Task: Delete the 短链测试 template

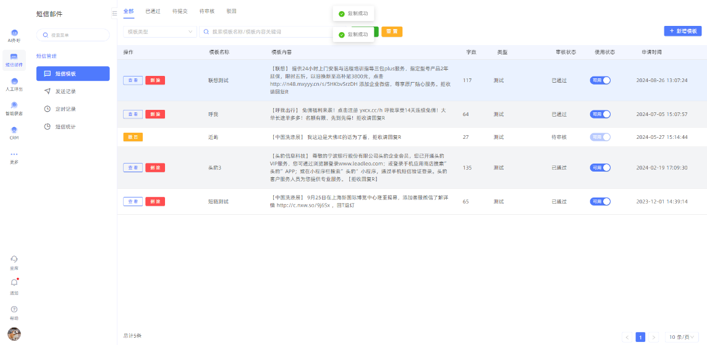Action: point(155,201)
